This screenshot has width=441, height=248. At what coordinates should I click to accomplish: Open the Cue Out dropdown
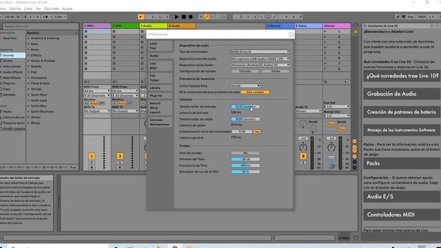[x=337, y=107]
